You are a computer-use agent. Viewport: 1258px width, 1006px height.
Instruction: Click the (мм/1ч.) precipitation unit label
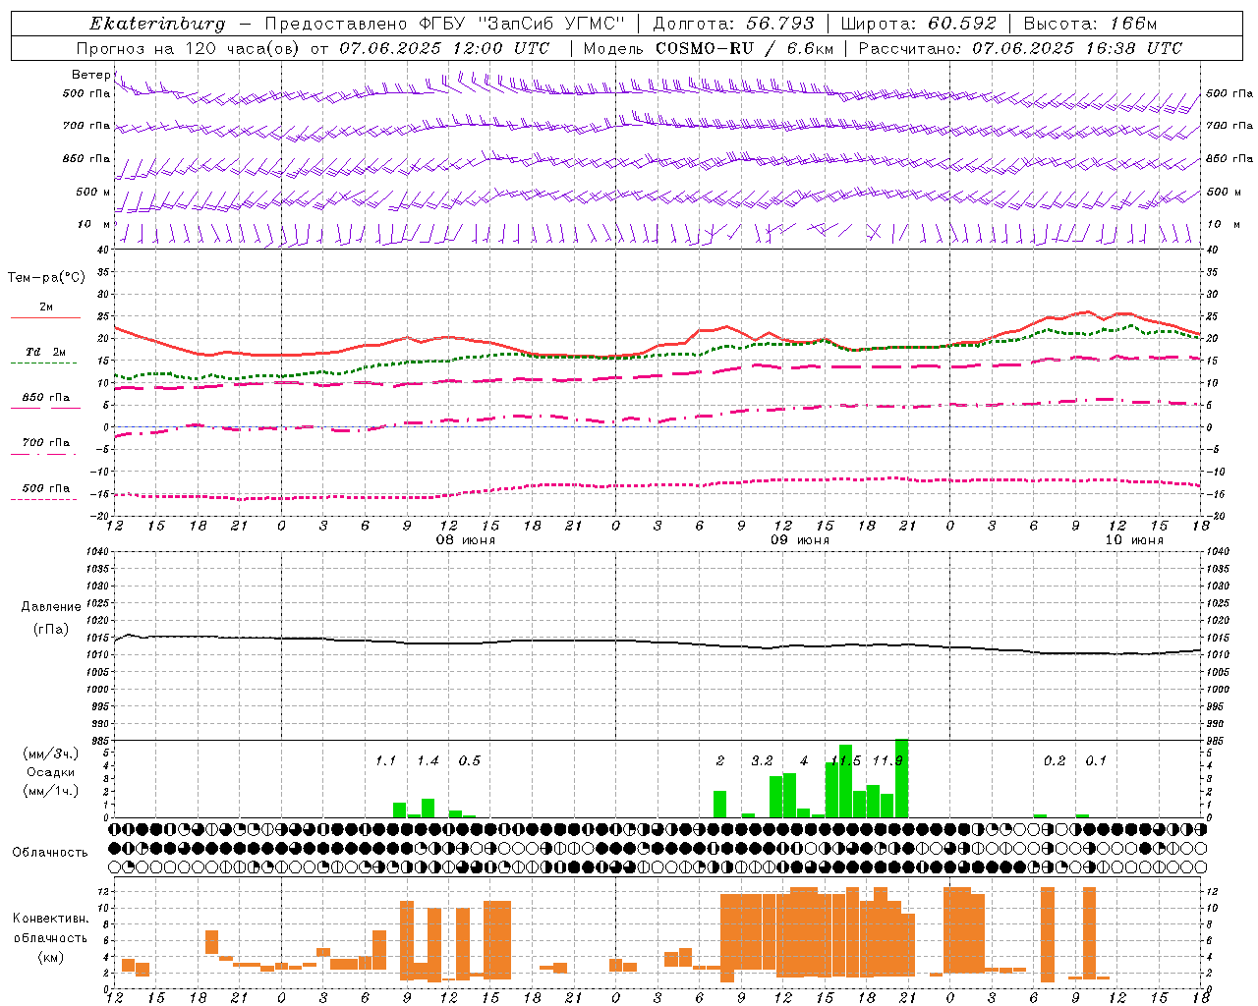pyautogui.click(x=51, y=791)
